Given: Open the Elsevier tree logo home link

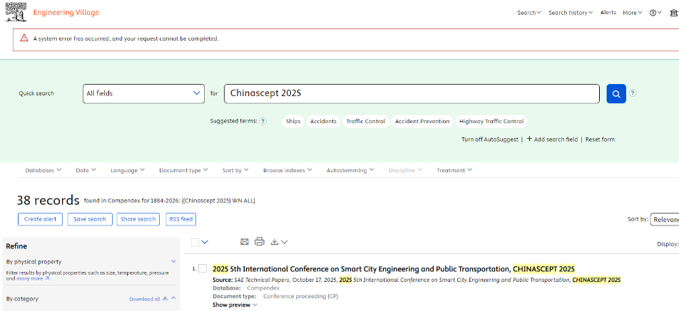Looking at the screenshot, I should (16, 12).
